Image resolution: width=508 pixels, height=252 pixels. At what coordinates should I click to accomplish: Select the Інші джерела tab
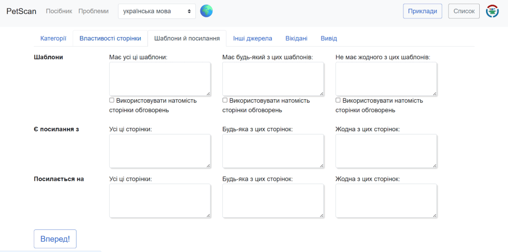[253, 38]
